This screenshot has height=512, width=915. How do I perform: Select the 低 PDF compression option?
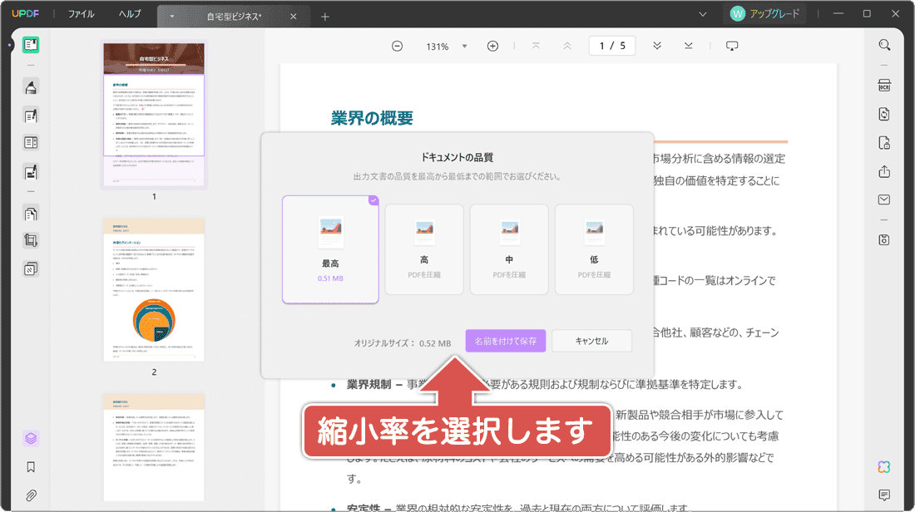594,249
